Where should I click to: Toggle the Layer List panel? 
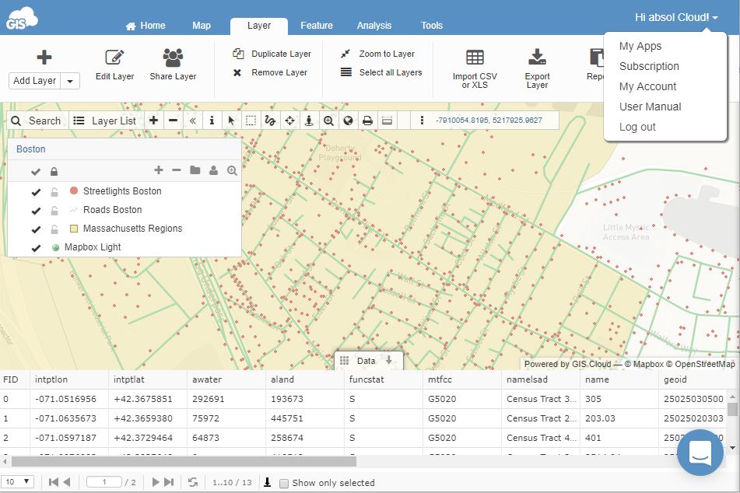click(x=105, y=121)
